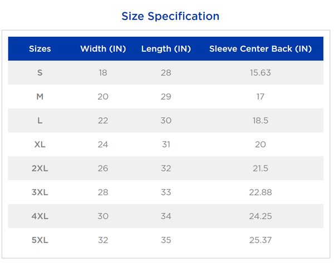334x265 pixels.
Task: Click the 4XL size row label
Action: click(40, 216)
